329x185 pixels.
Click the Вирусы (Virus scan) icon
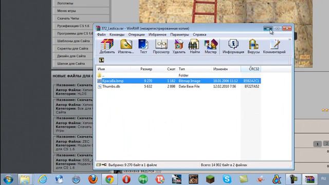[253, 46]
